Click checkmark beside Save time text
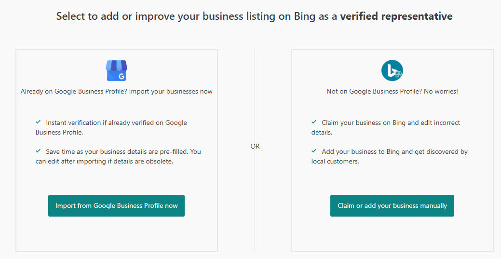 [38, 151]
